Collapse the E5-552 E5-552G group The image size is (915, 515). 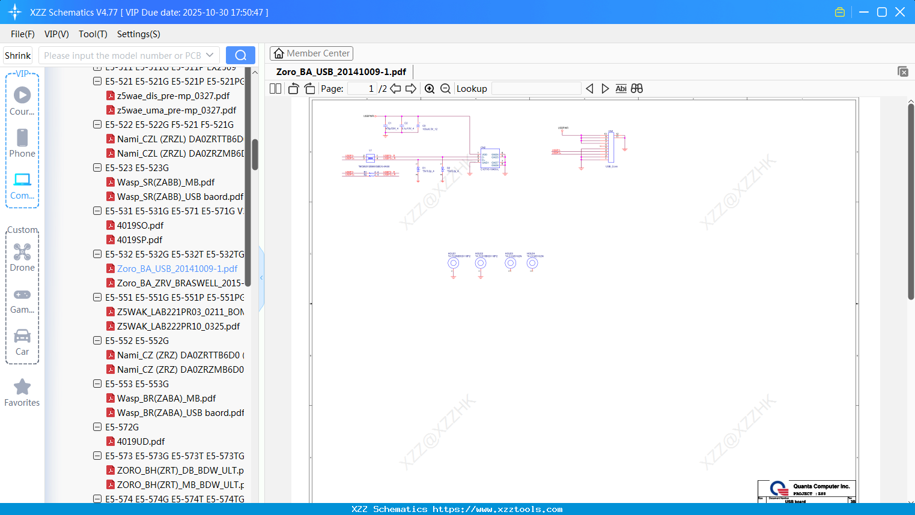click(x=97, y=340)
